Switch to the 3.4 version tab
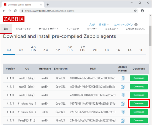 (x=46, y=50)
